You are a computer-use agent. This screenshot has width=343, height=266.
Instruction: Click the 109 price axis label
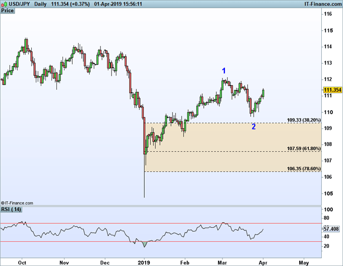tap(328, 128)
